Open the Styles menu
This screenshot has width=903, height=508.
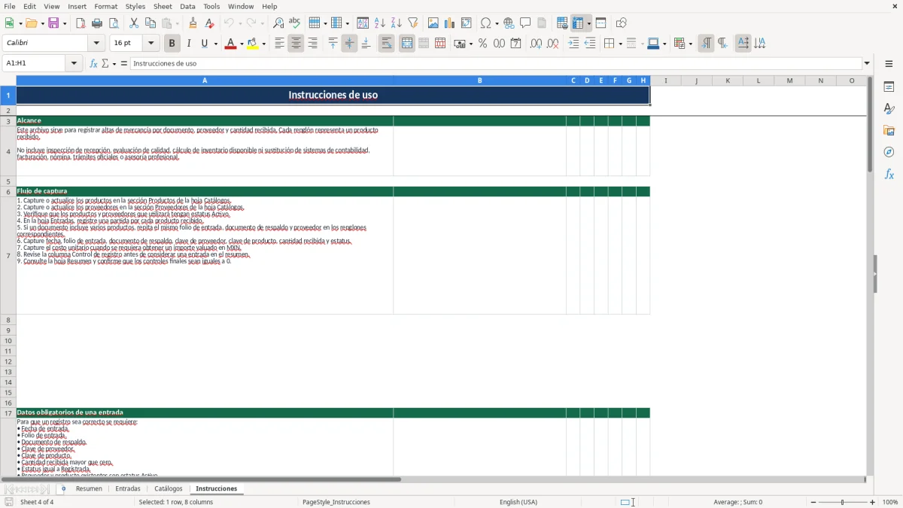[x=135, y=6]
